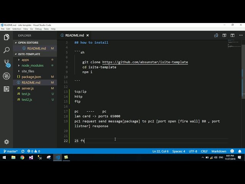Open the Debug view in activity bar
Image resolution: width=245 pixels, height=184 pixels.
tap(7, 76)
